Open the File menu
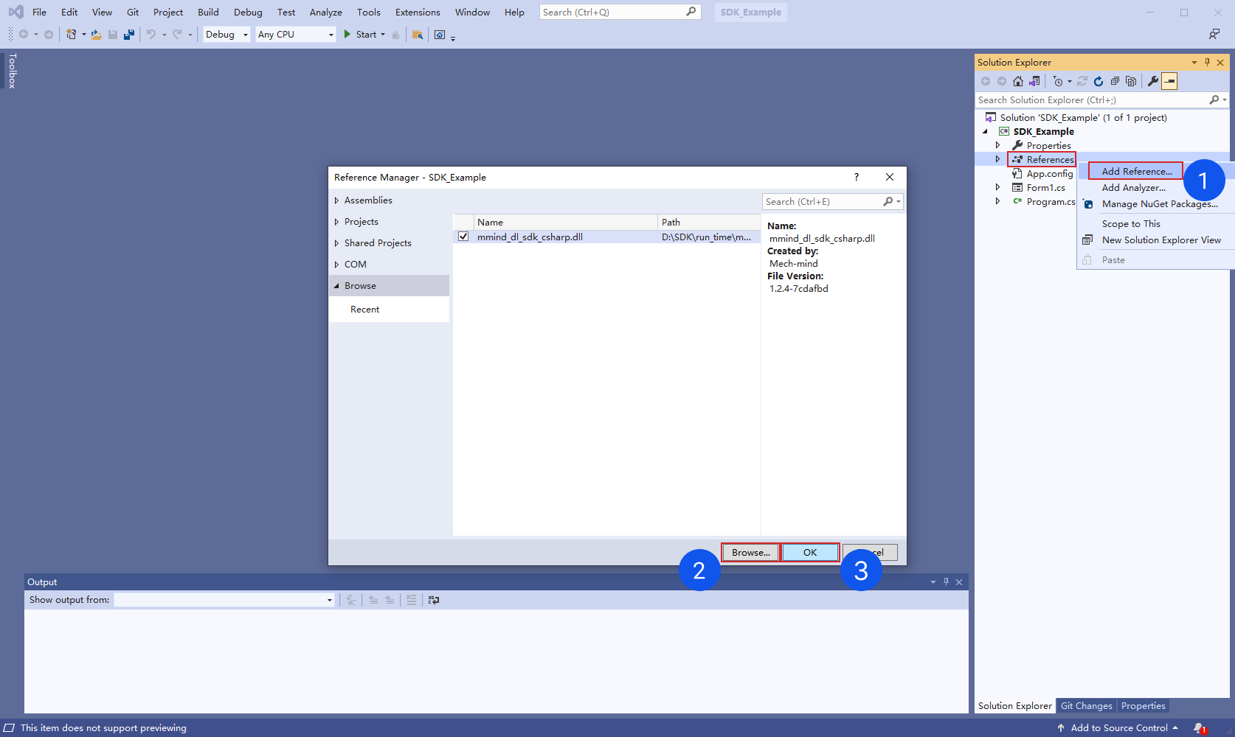This screenshot has height=737, width=1235. 39,12
